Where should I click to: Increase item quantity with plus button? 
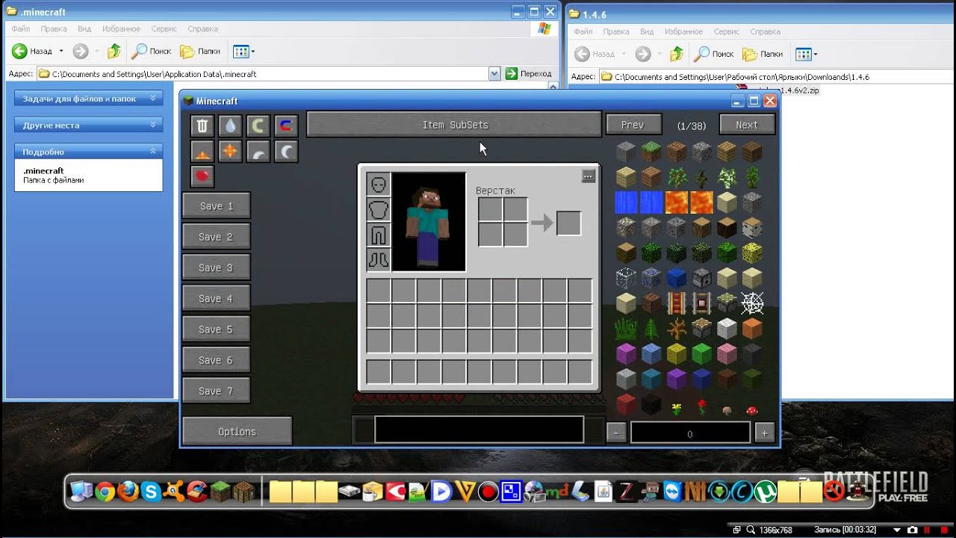764,433
